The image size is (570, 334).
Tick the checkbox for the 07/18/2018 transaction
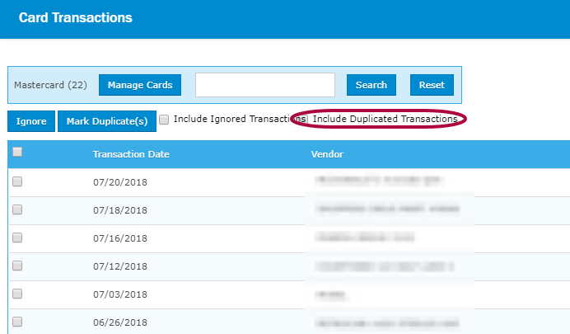coord(17,210)
